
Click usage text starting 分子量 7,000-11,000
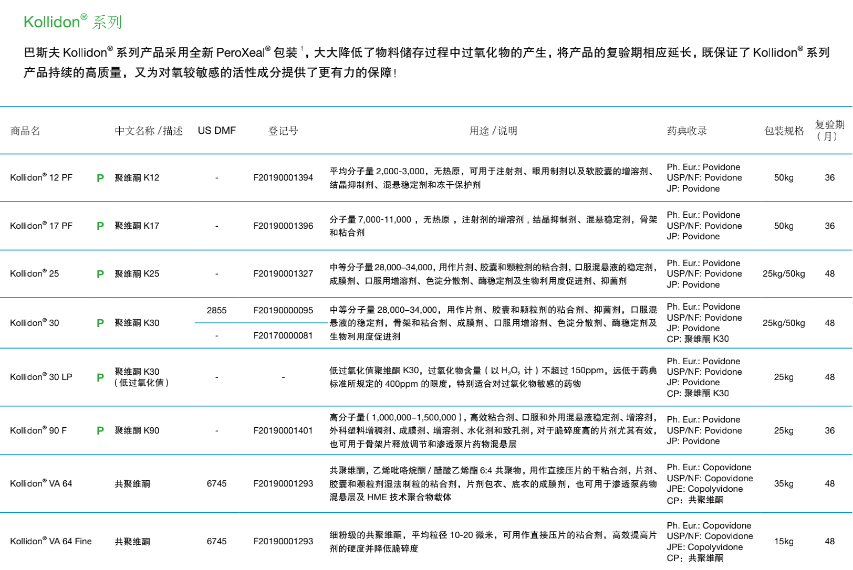(493, 226)
